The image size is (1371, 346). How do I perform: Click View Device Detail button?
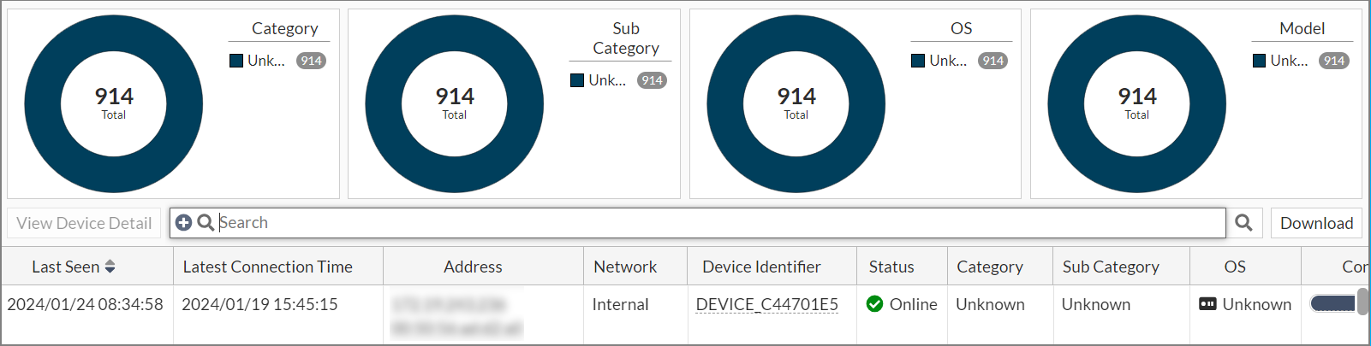pyautogui.click(x=84, y=223)
